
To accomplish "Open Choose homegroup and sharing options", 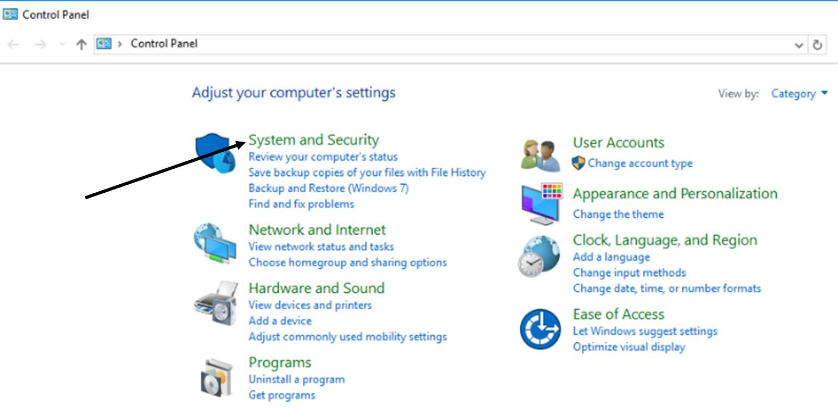I will point(348,263).
